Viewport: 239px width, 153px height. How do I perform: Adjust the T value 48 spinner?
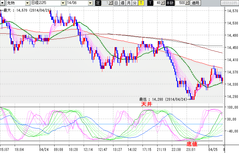pos(163,3)
